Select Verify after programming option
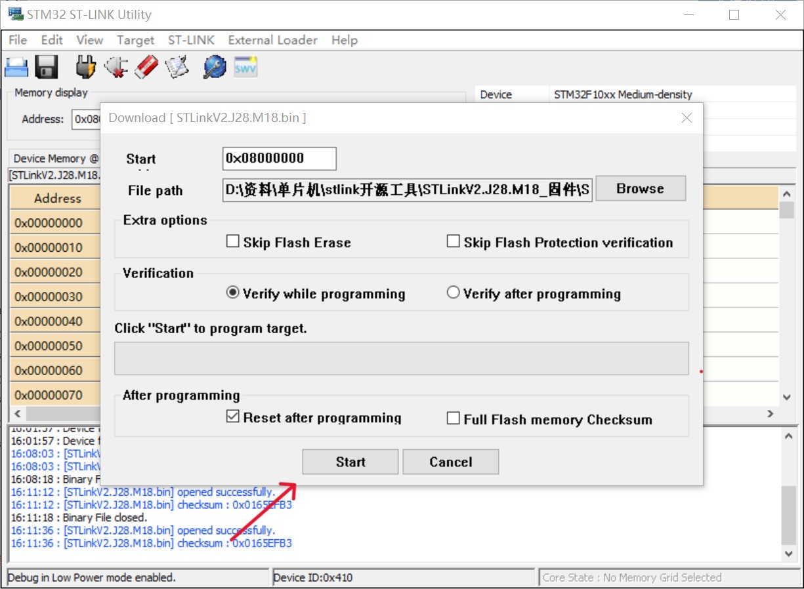 click(453, 293)
